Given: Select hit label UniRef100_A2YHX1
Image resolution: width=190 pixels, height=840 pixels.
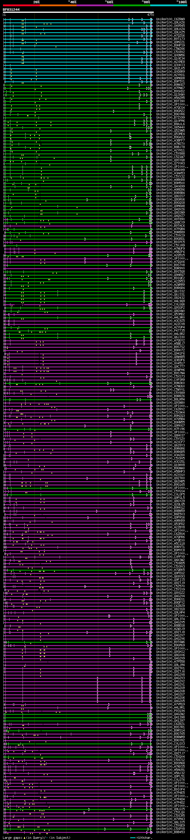Looking at the screenshot, I should pyautogui.click(x=170, y=75).
